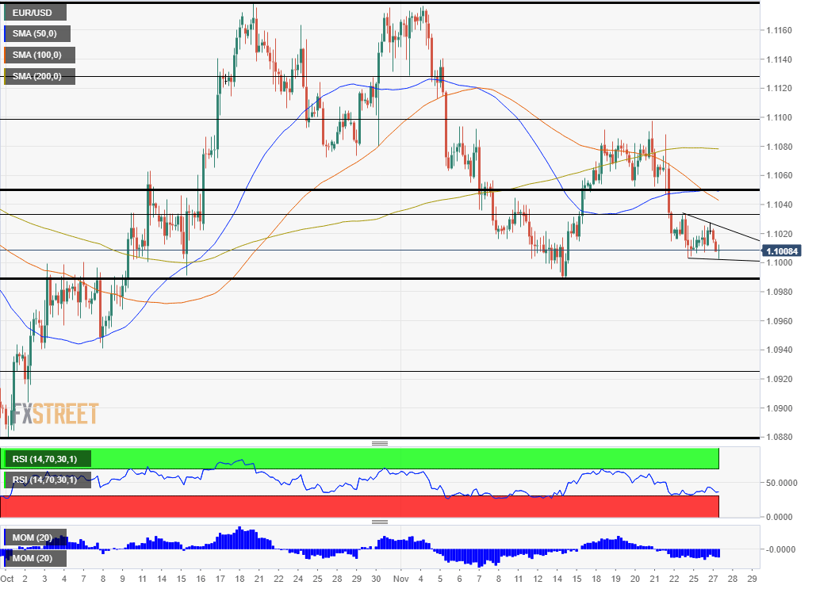Click the 1.0900 price axis label
Viewport: 816px width, 589px height.
point(779,408)
